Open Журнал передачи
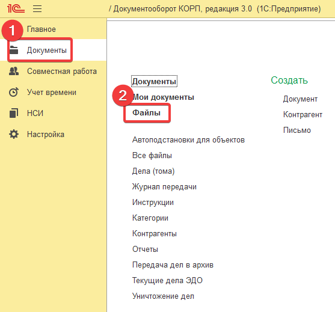 164,186
